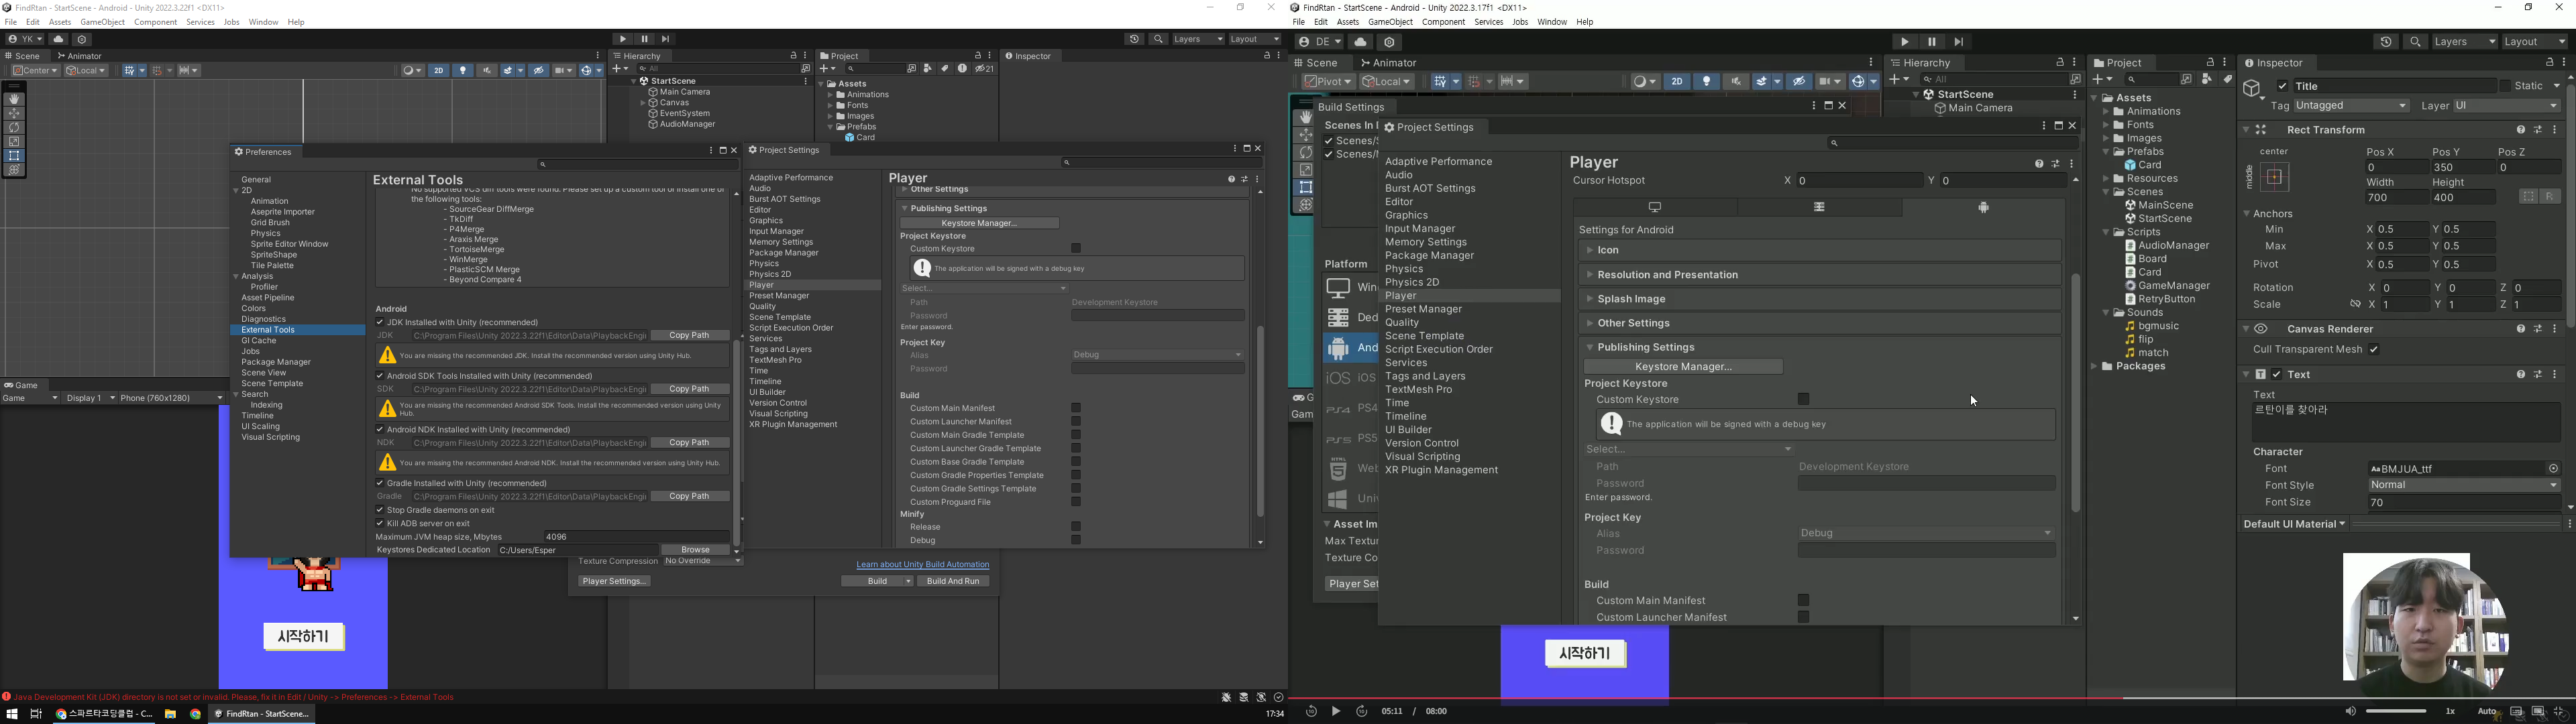Open cloud services icon in left Unity toolbar

pyautogui.click(x=58, y=39)
